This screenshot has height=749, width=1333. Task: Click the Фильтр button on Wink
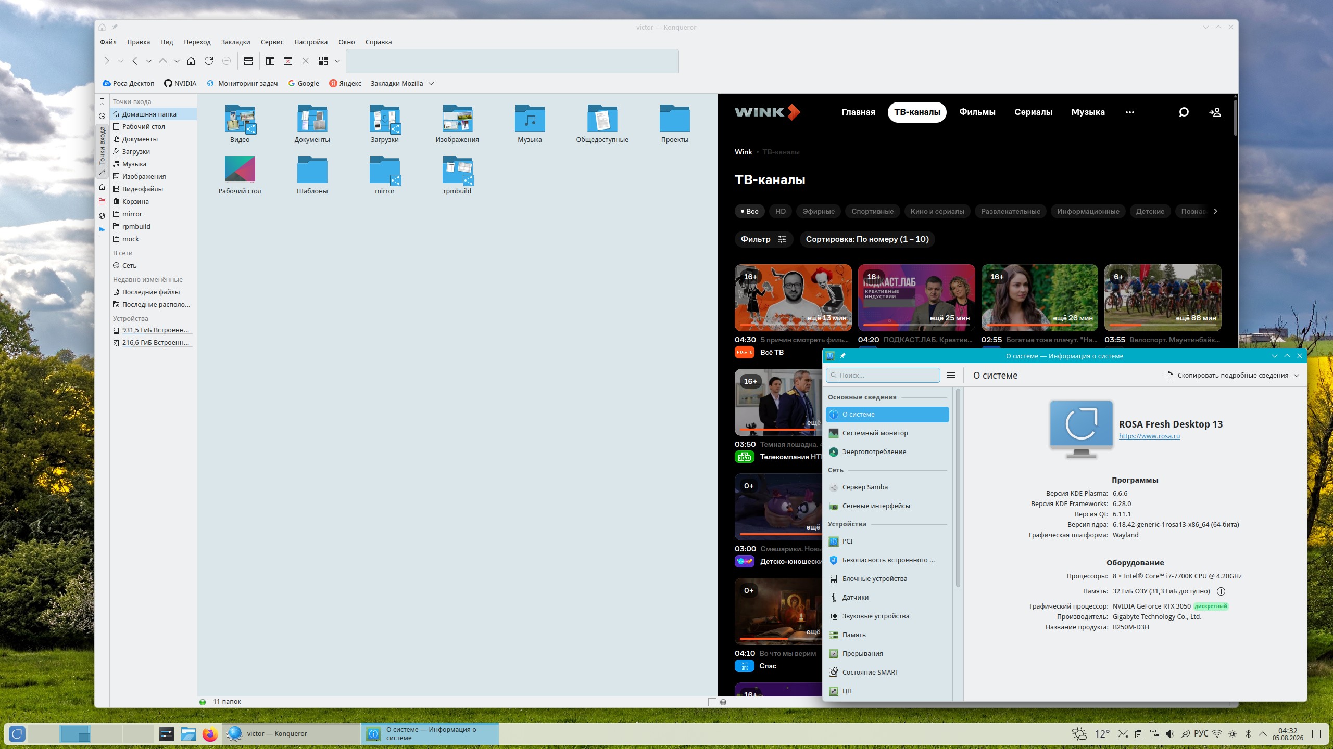(x=764, y=239)
